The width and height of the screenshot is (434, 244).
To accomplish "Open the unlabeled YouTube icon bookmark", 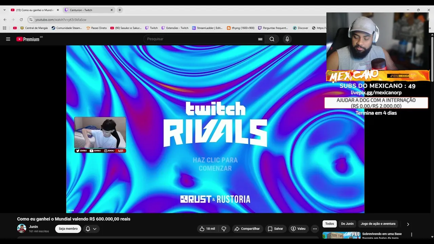I will [x=15, y=28].
